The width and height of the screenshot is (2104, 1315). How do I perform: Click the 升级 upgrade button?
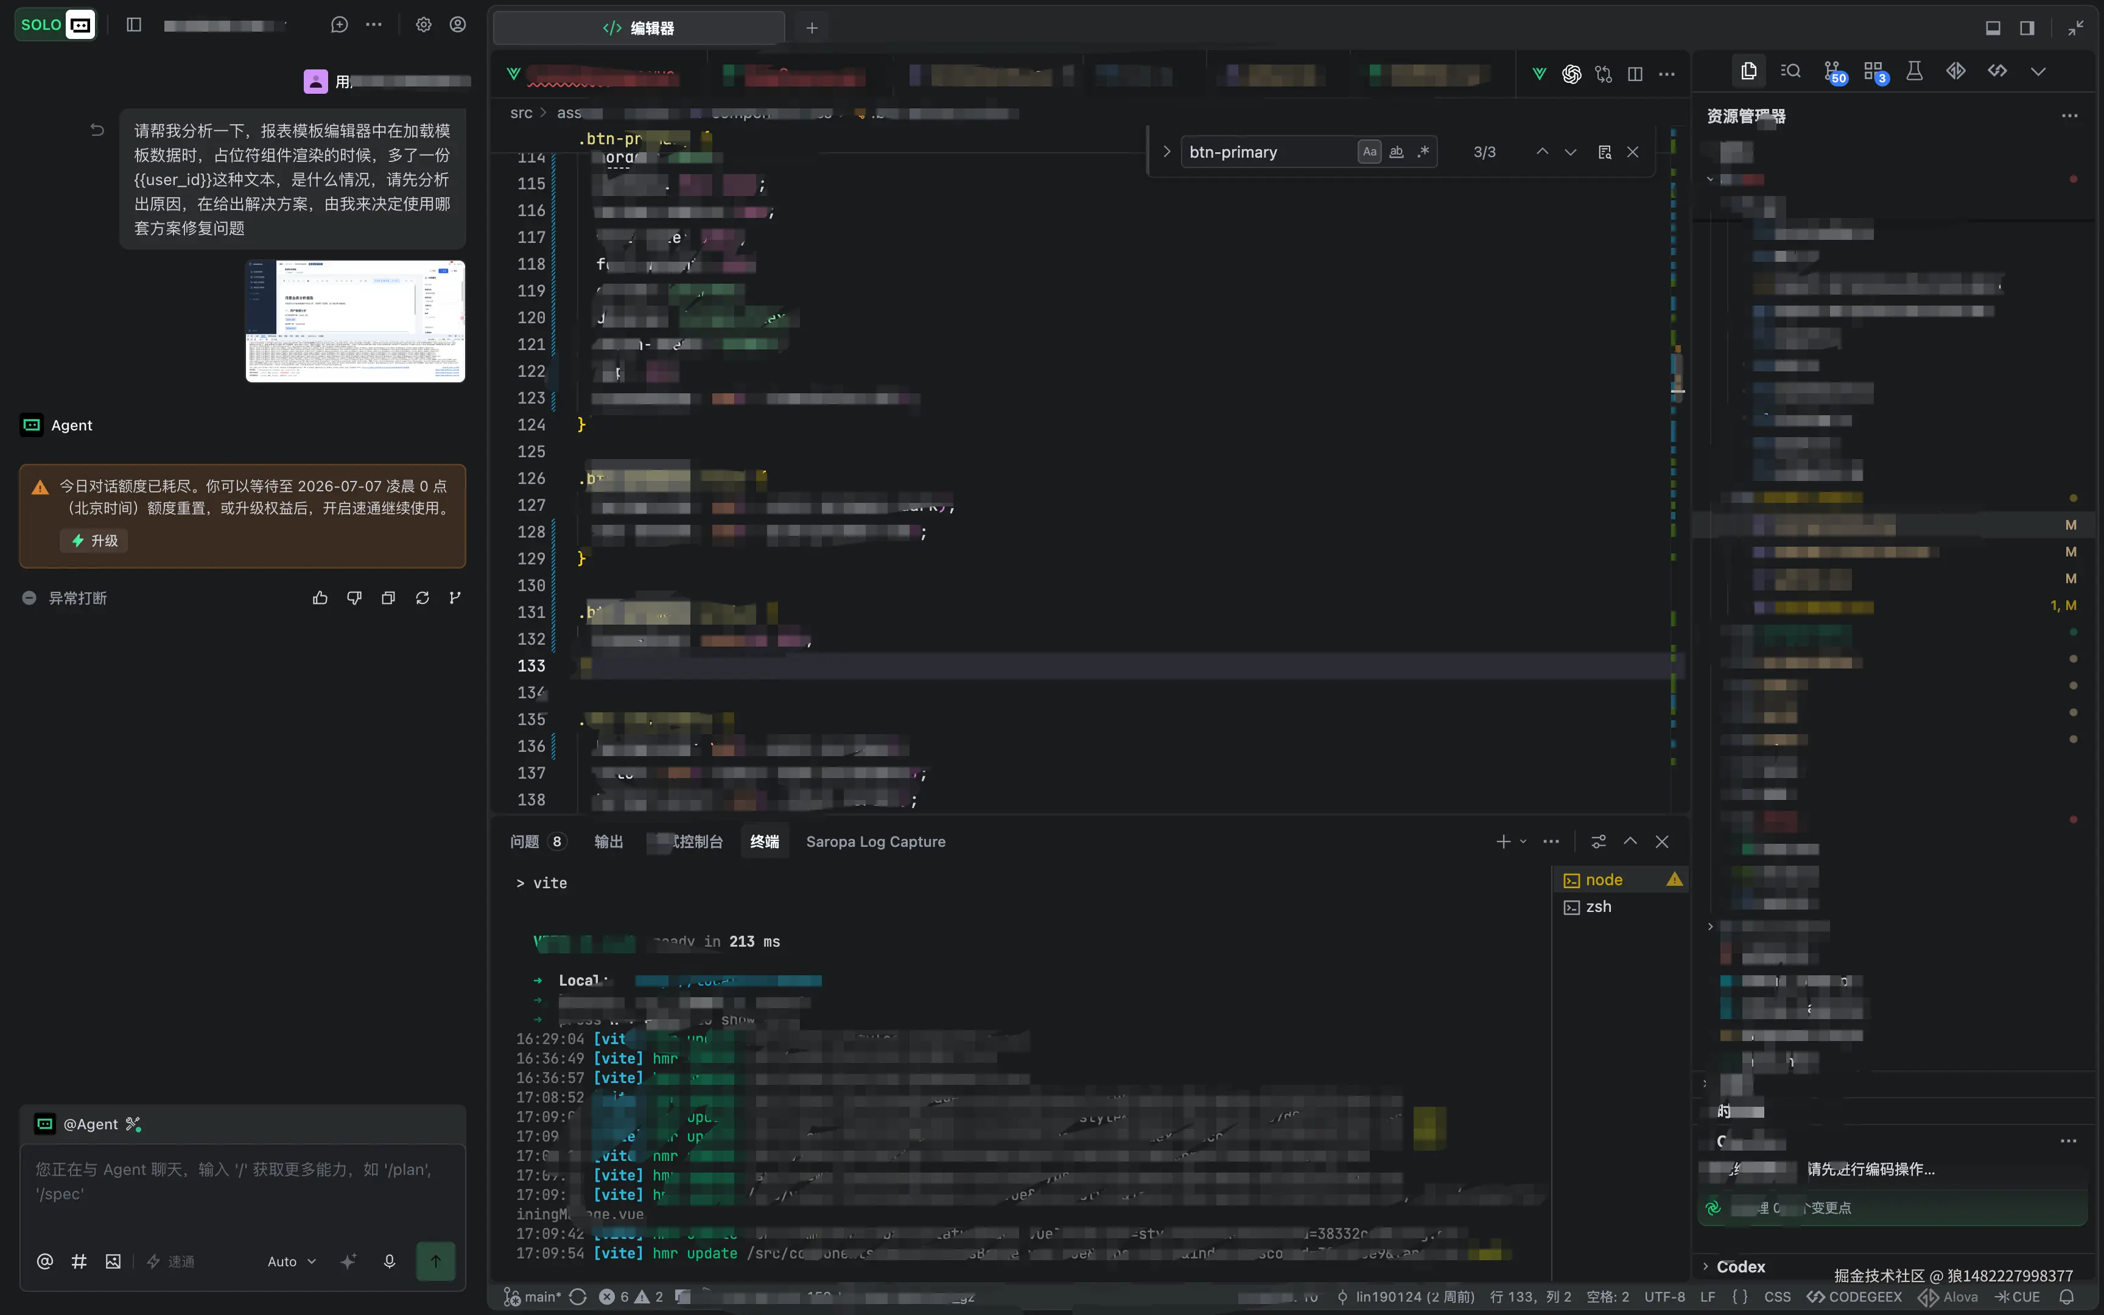pyautogui.click(x=95, y=540)
